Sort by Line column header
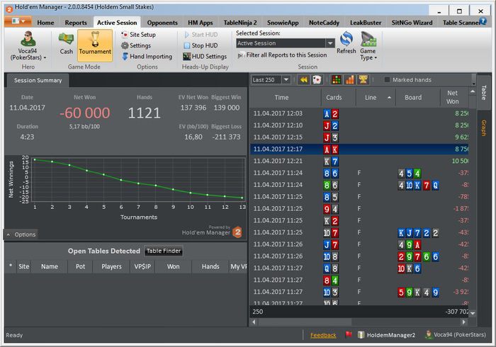Screen dimensions: 496x347 point(376,97)
